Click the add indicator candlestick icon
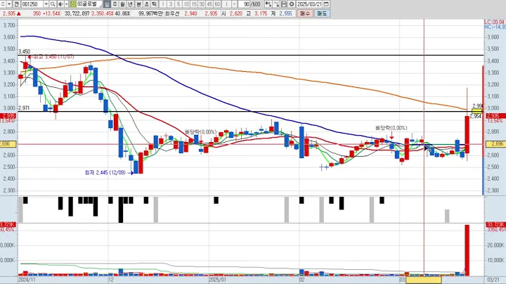 click(x=268, y=4)
